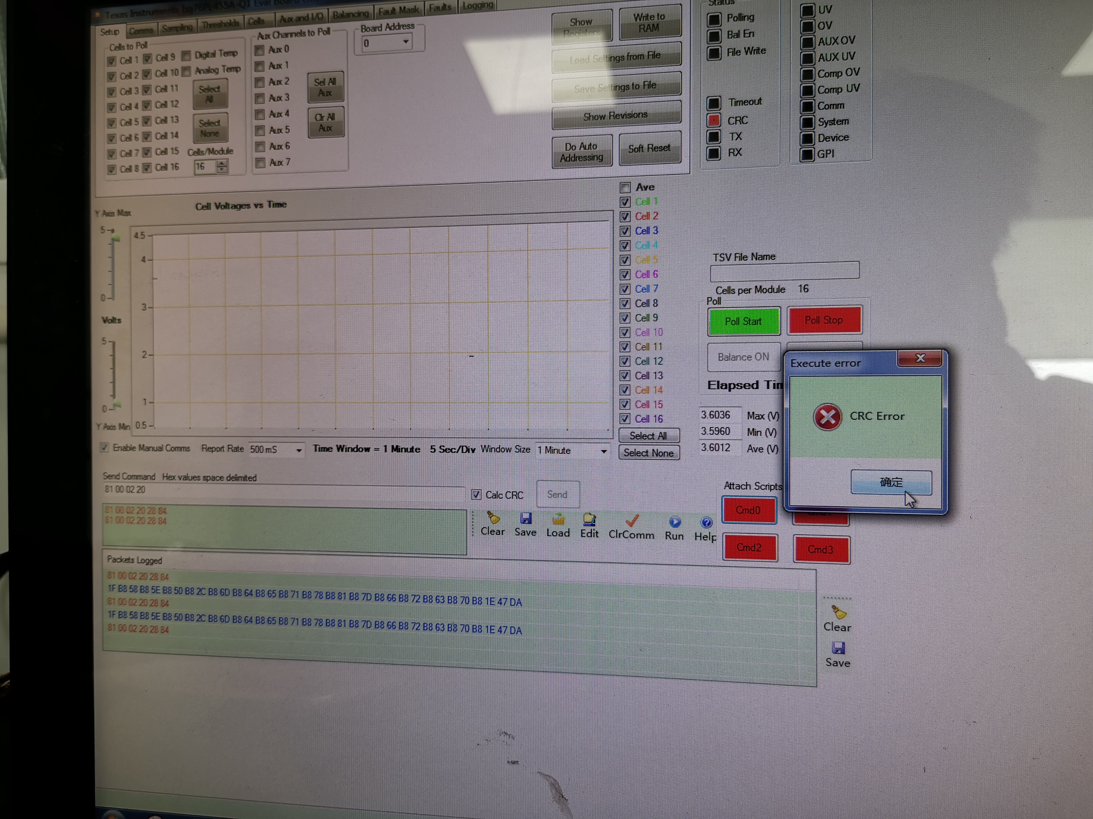This screenshot has width=1093, height=819.
Task: Click the Help question mark icon
Action: 707,522
